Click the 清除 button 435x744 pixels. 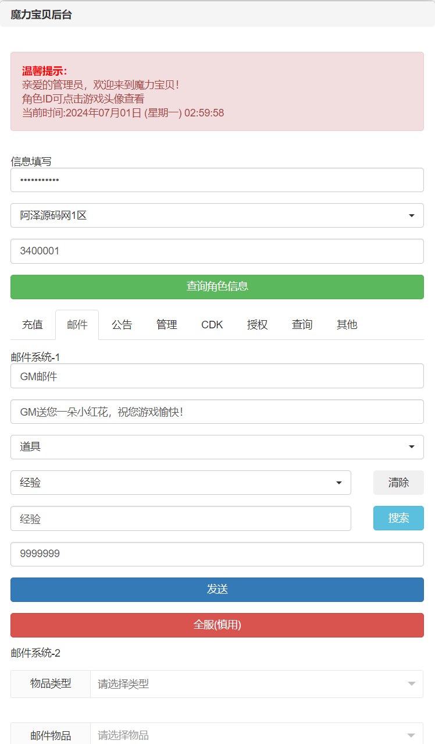click(x=398, y=483)
